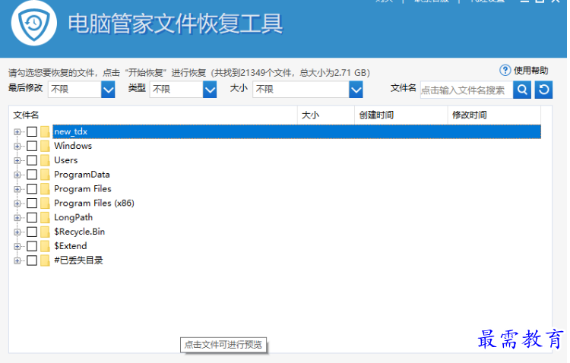Viewport: 570px width, 363px height.
Task: Select the $Extend row name
Action: [x=71, y=246]
